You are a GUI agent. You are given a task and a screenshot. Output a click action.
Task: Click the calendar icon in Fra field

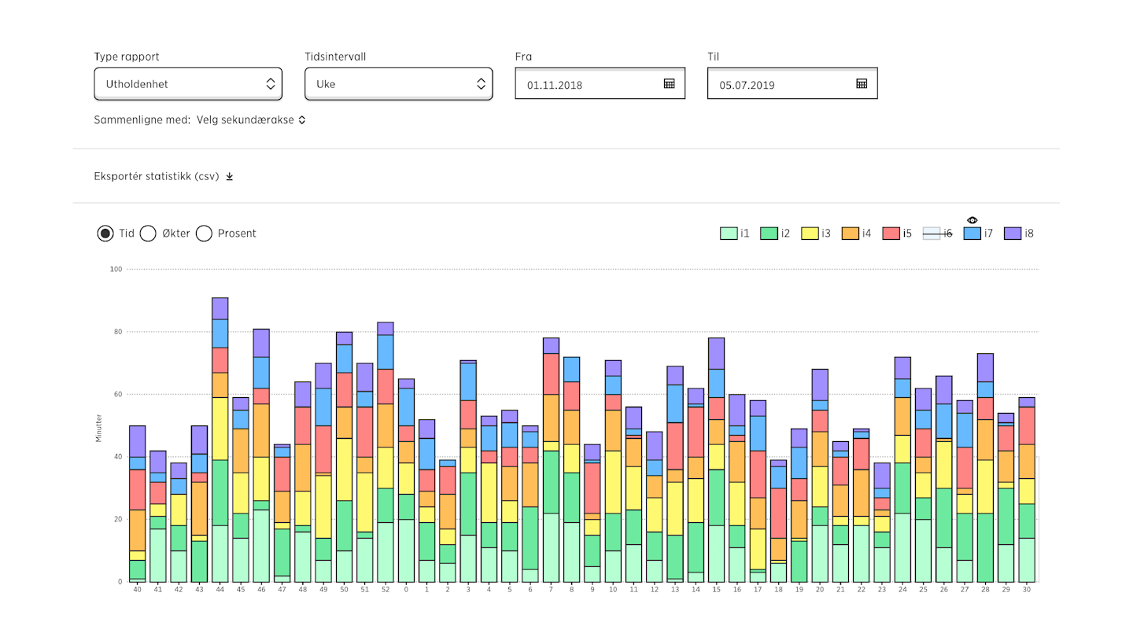(x=669, y=83)
